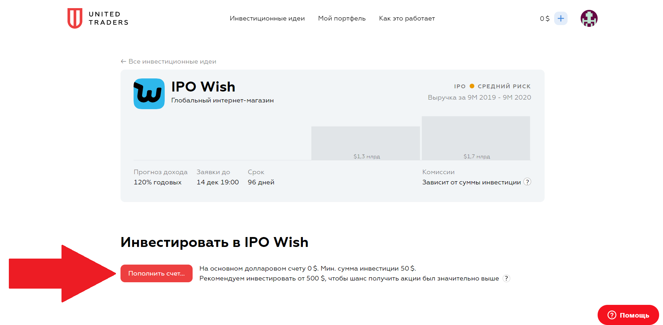
Task: Click the United Traders shield logo
Action: tap(75, 18)
